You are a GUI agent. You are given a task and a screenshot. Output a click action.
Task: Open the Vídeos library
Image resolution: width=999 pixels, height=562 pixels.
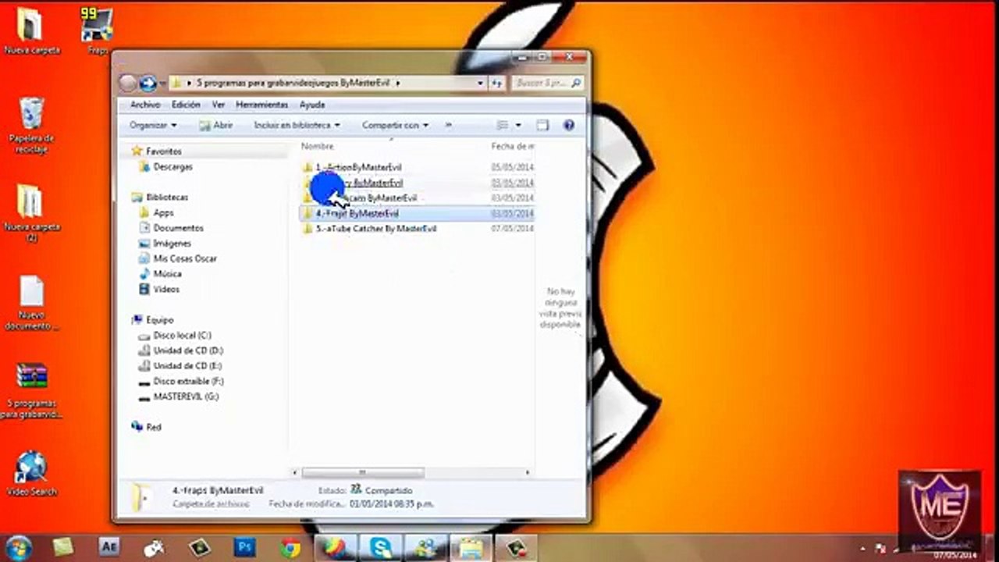(166, 289)
